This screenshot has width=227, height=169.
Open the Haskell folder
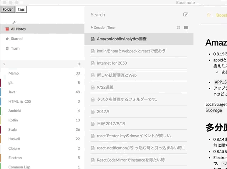(x=42, y=139)
